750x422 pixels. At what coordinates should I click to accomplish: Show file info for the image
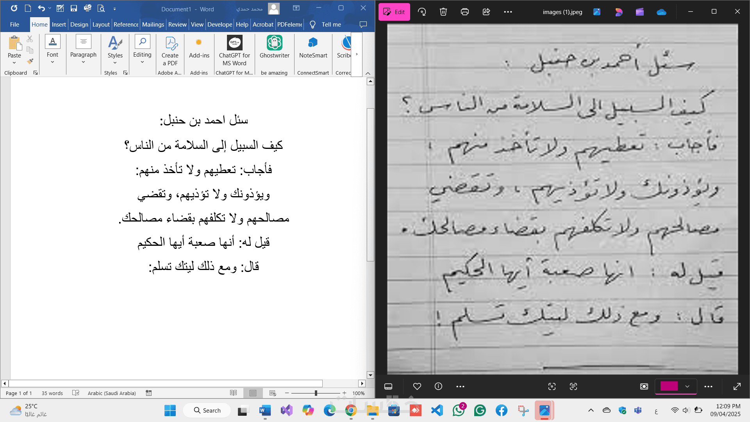[438, 386]
